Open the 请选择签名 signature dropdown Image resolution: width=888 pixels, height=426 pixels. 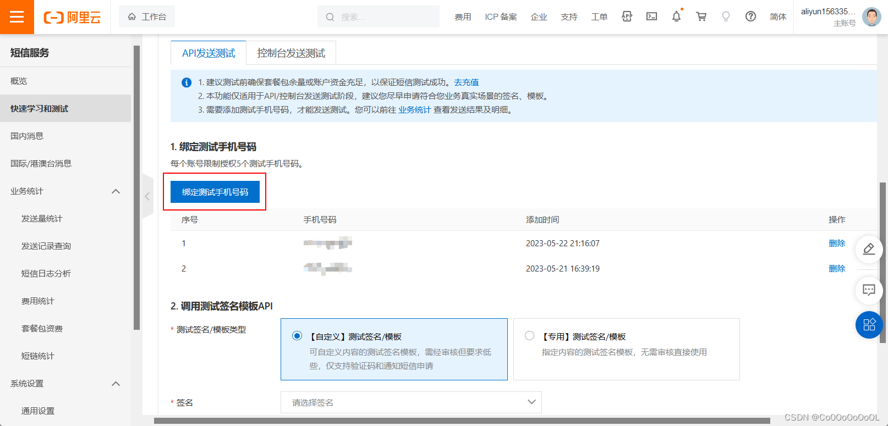411,402
